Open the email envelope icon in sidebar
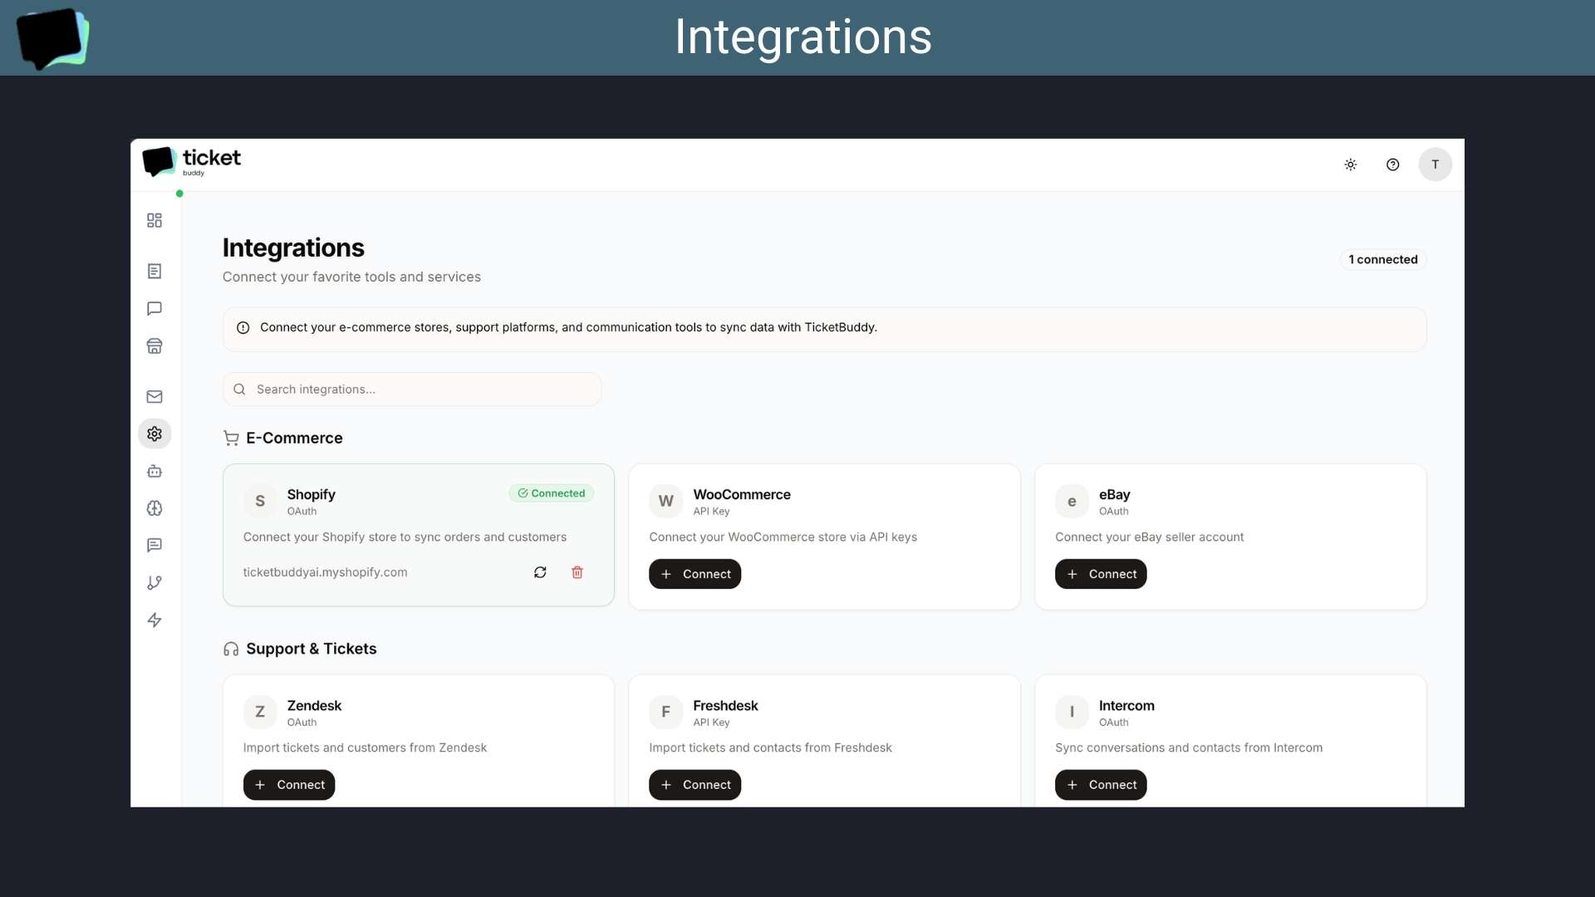Screen dimensions: 1595x897 point(155,396)
